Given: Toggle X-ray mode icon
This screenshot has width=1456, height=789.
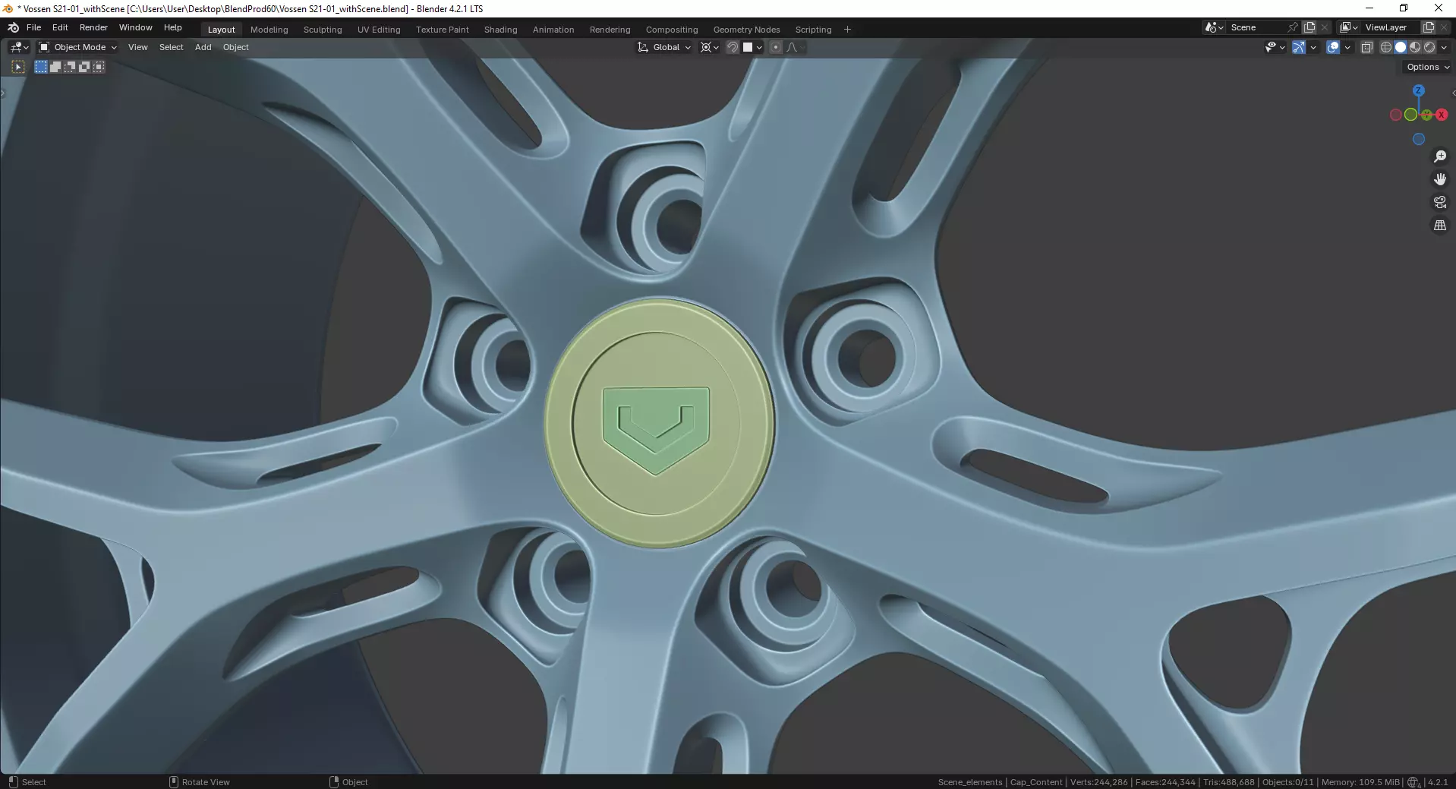Looking at the screenshot, I should click(1366, 47).
